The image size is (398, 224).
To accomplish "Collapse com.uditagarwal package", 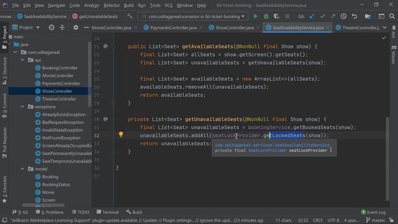I will pyautogui.click(x=16, y=52).
